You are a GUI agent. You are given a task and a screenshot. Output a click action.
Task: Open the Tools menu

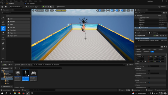(x=21, y=1)
